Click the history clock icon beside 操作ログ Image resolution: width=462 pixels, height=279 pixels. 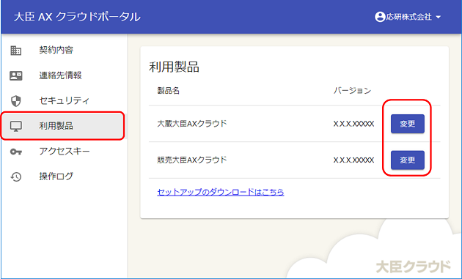coord(16,177)
